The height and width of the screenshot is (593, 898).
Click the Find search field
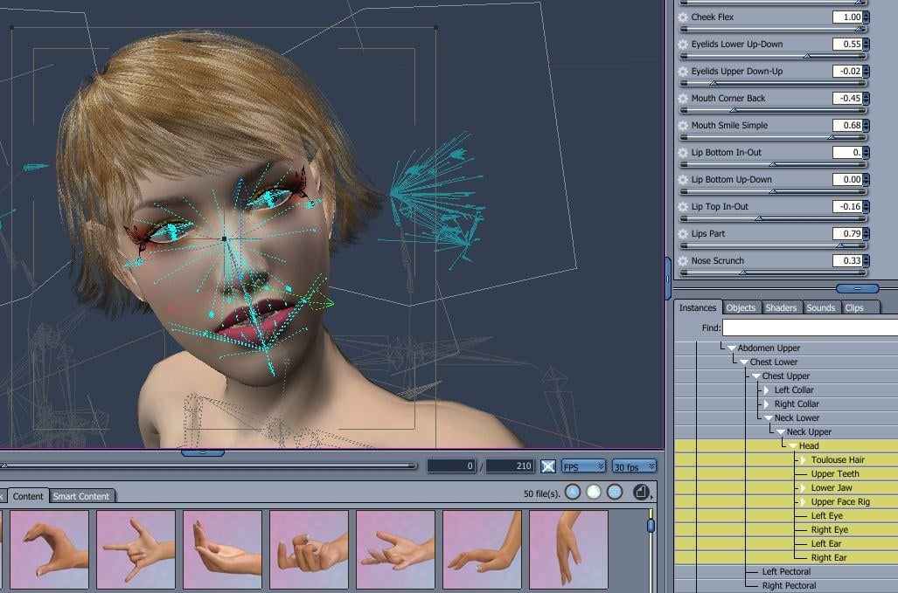(x=810, y=328)
